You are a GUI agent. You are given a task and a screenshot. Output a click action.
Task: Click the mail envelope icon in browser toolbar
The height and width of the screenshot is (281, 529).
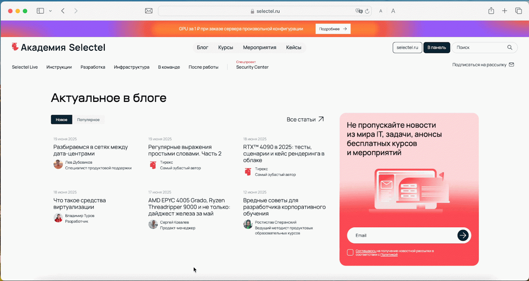pyautogui.click(x=149, y=10)
